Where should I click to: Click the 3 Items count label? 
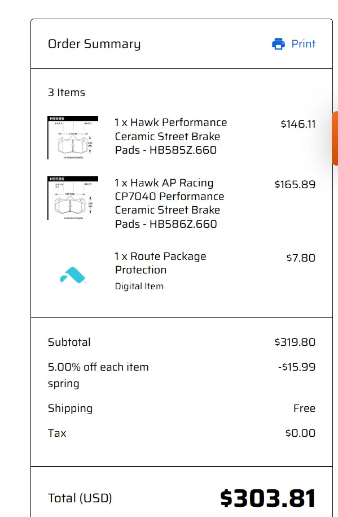(x=67, y=92)
